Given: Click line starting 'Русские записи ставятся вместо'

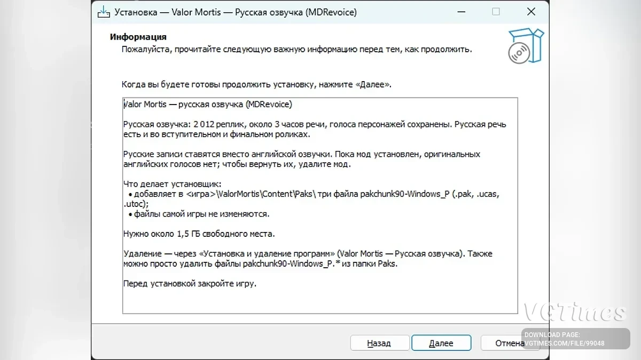Looking at the screenshot, I should [x=302, y=154].
